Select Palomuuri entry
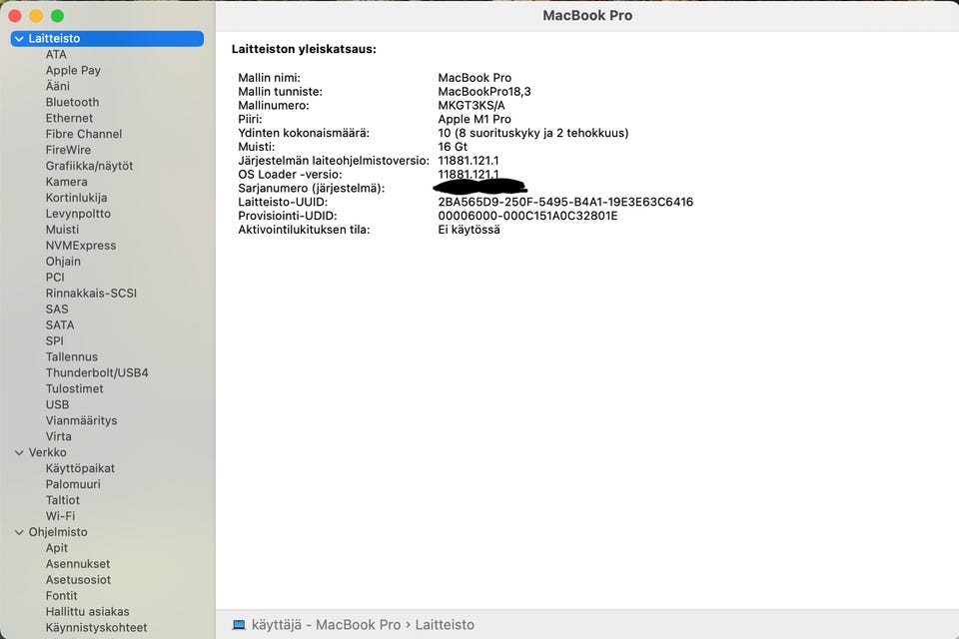Viewport: 959px width, 639px height. point(73,484)
